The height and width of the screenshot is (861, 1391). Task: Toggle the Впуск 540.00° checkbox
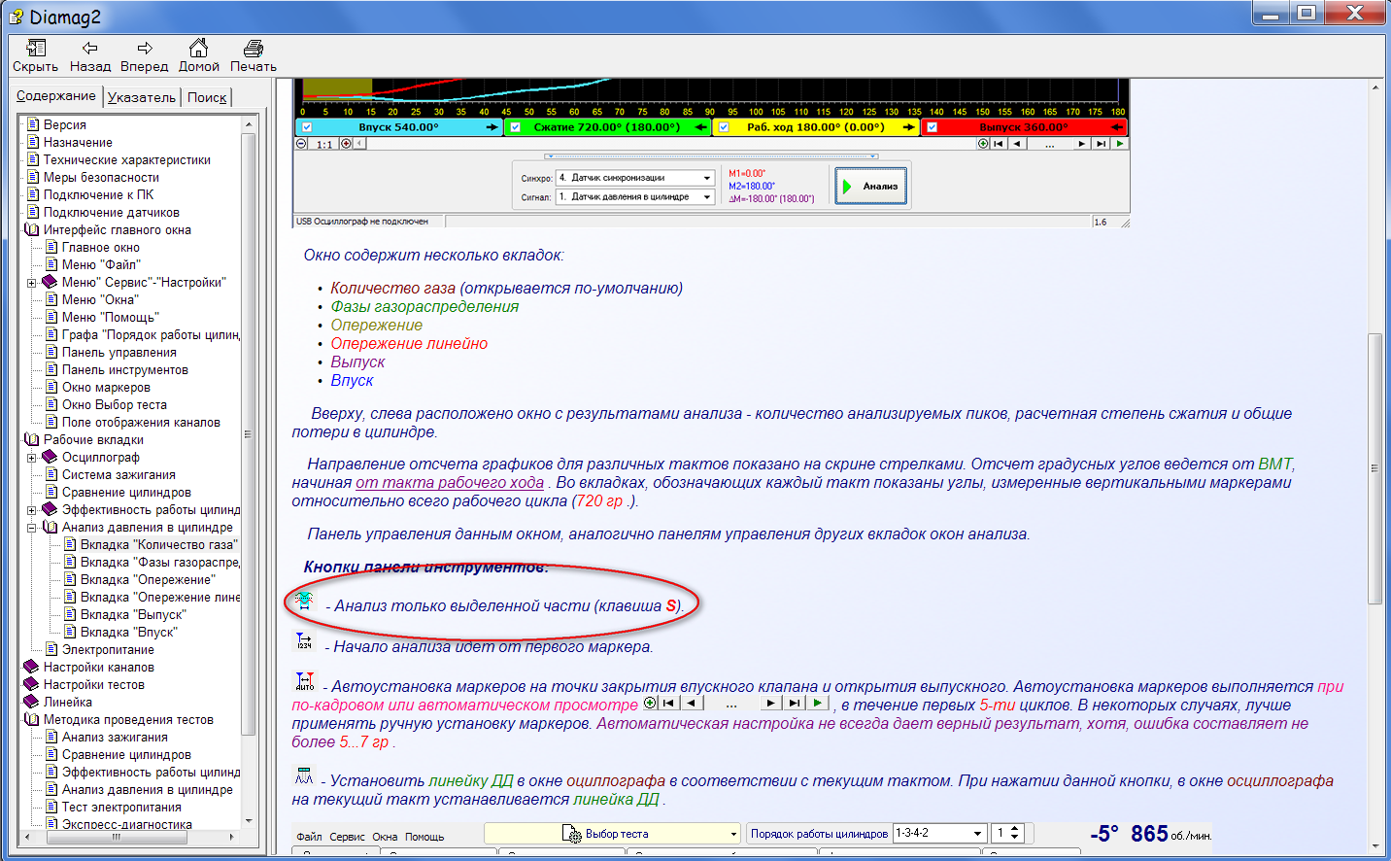click(307, 127)
